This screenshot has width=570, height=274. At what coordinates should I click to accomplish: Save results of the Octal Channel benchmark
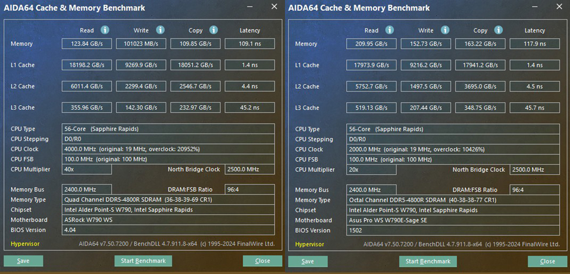tap(308, 261)
